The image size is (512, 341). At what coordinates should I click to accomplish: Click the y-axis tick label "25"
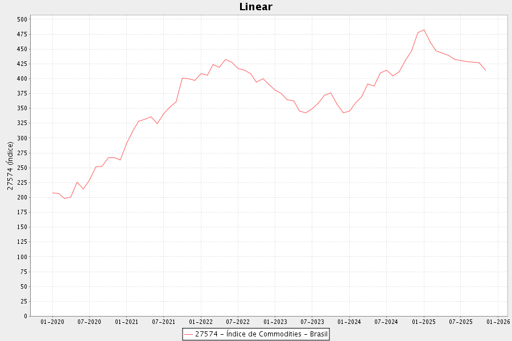click(x=23, y=302)
